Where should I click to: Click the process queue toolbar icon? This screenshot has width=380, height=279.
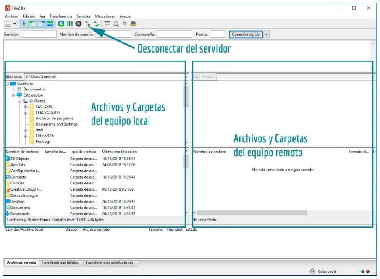(70, 24)
